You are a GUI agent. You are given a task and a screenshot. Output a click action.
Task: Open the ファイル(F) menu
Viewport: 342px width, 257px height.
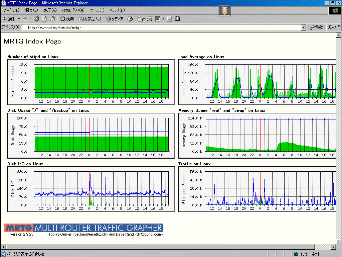point(11,10)
